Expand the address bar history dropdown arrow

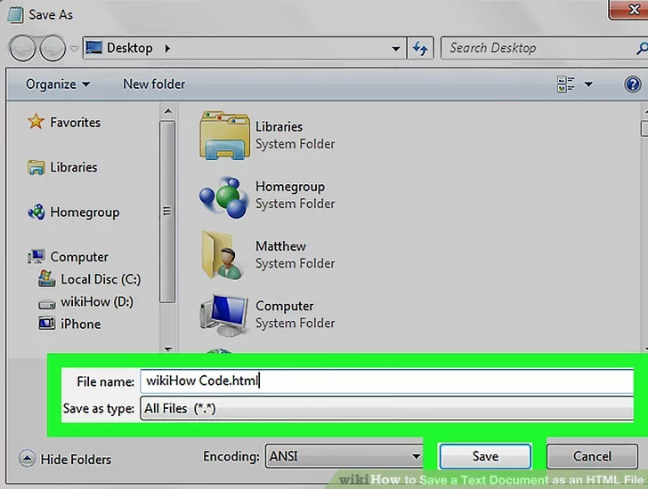pyautogui.click(x=395, y=49)
